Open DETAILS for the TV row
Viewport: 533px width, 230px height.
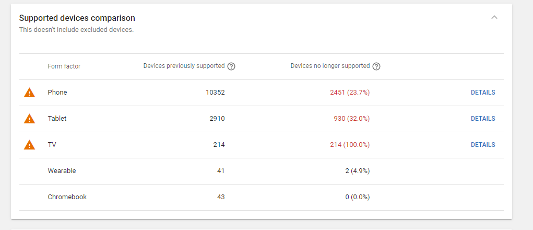pyautogui.click(x=483, y=145)
